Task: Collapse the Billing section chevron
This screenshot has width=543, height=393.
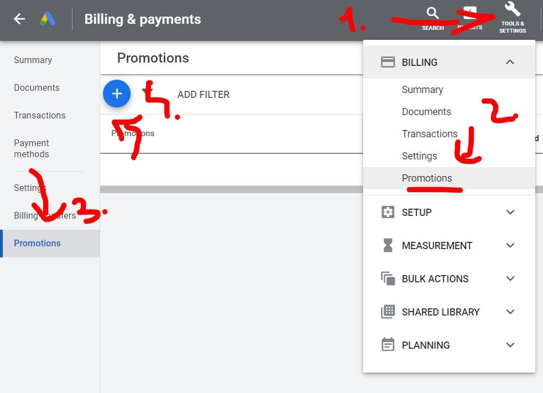Action: click(510, 62)
